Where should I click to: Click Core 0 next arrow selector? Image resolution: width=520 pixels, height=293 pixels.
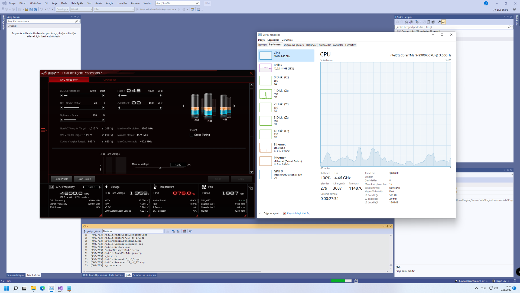tap(100, 187)
